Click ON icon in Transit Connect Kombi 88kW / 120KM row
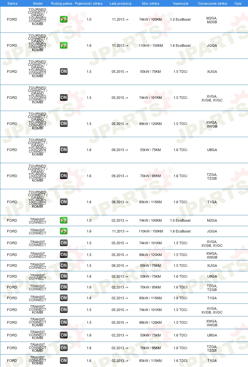Viewport: 248px width, 367px height. [x=64, y=322]
